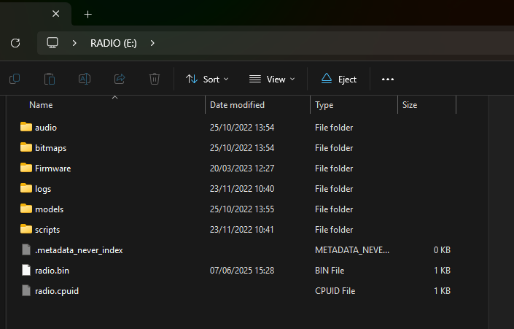This screenshot has width=514, height=329.
Task: Click the Copy toolbar icon
Action: pyautogui.click(x=15, y=79)
